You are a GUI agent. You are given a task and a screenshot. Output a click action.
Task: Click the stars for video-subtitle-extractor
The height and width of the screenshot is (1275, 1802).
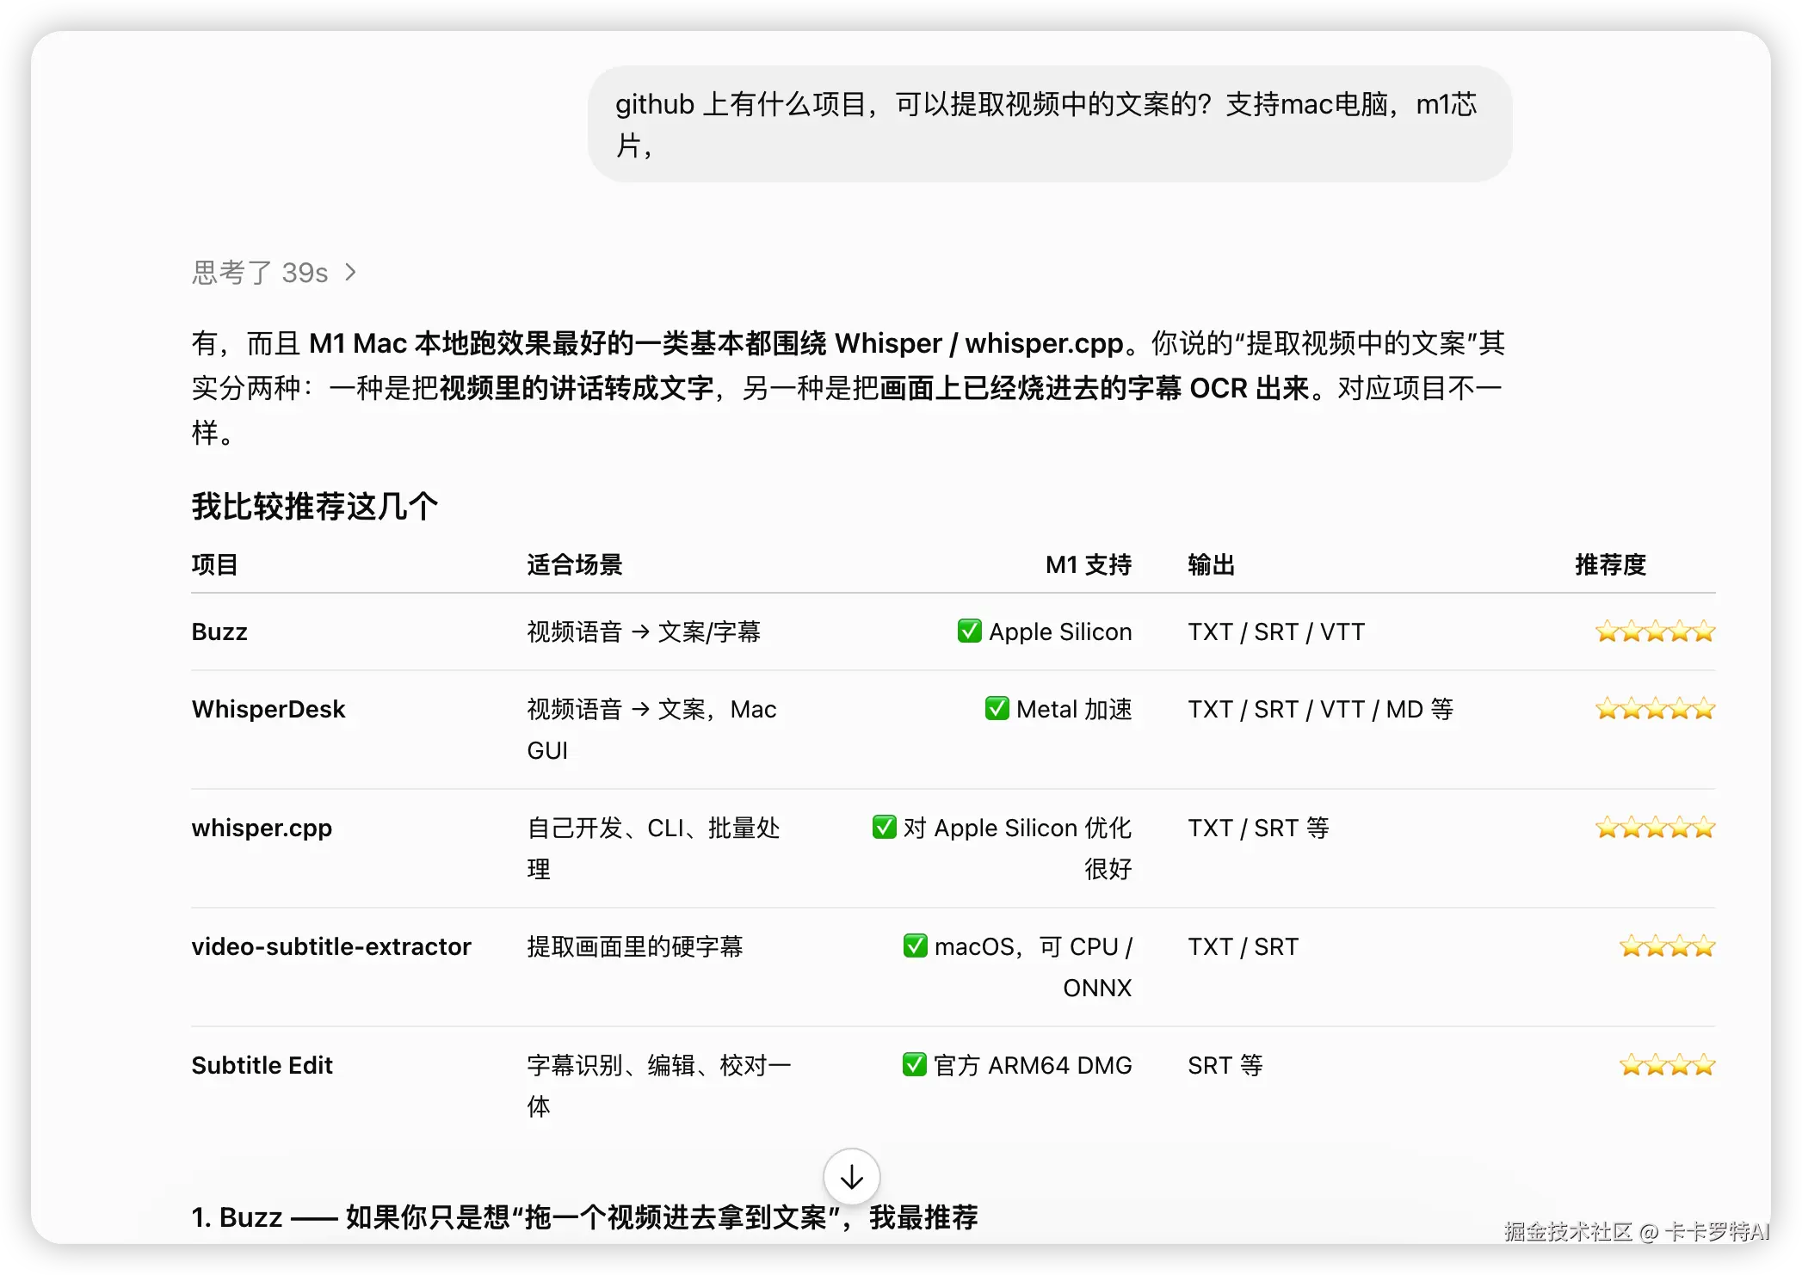point(1667,946)
